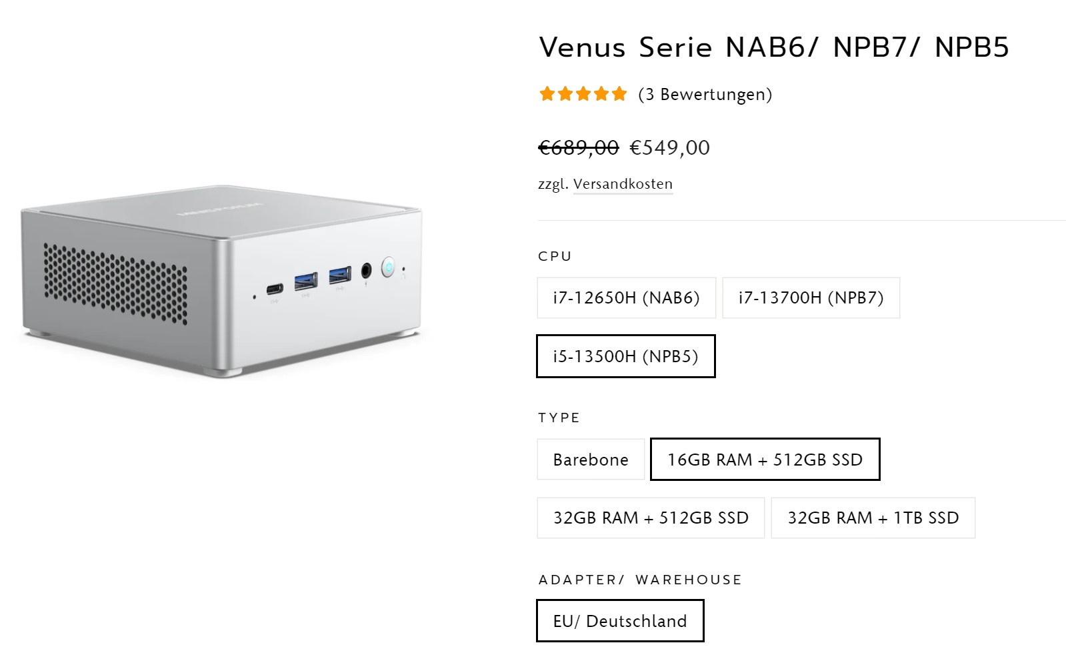Select the i7-12650H (NAB6) CPU option
The width and height of the screenshot is (1066, 661).
[626, 297]
